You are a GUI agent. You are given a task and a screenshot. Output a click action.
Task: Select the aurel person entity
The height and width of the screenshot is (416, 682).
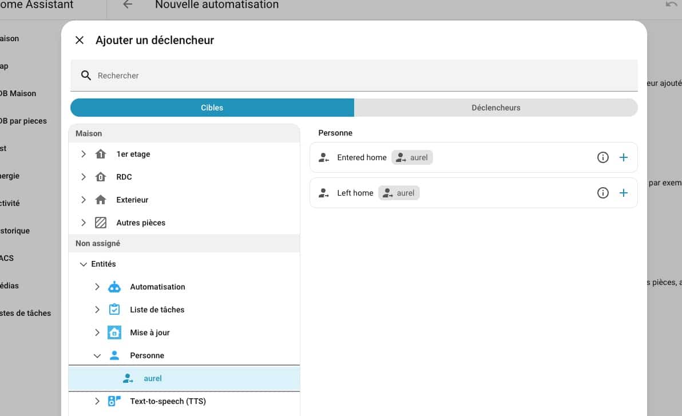click(153, 378)
